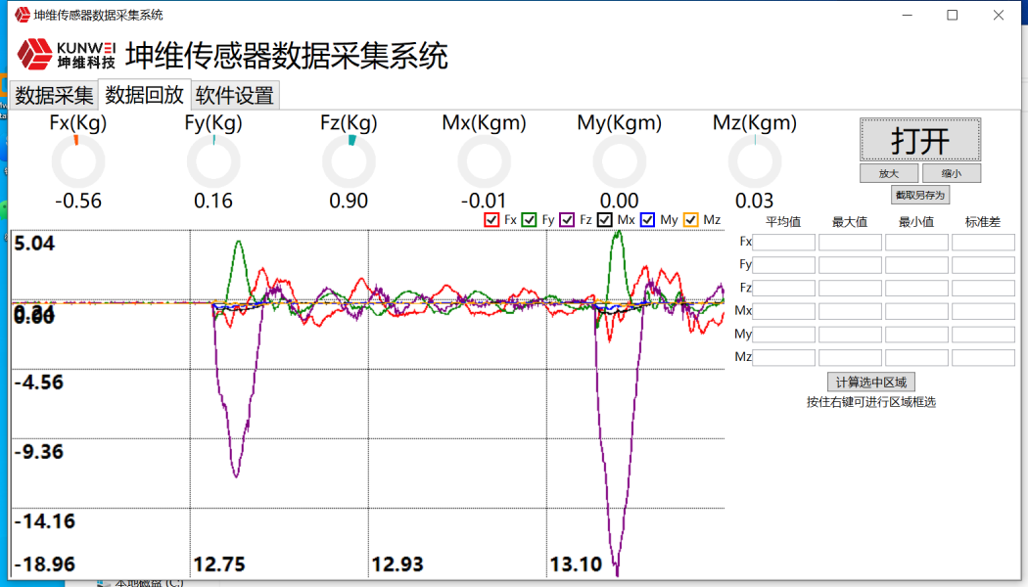Click the 放大 zoom-in button
The image size is (1028, 587).
[x=889, y=173]
